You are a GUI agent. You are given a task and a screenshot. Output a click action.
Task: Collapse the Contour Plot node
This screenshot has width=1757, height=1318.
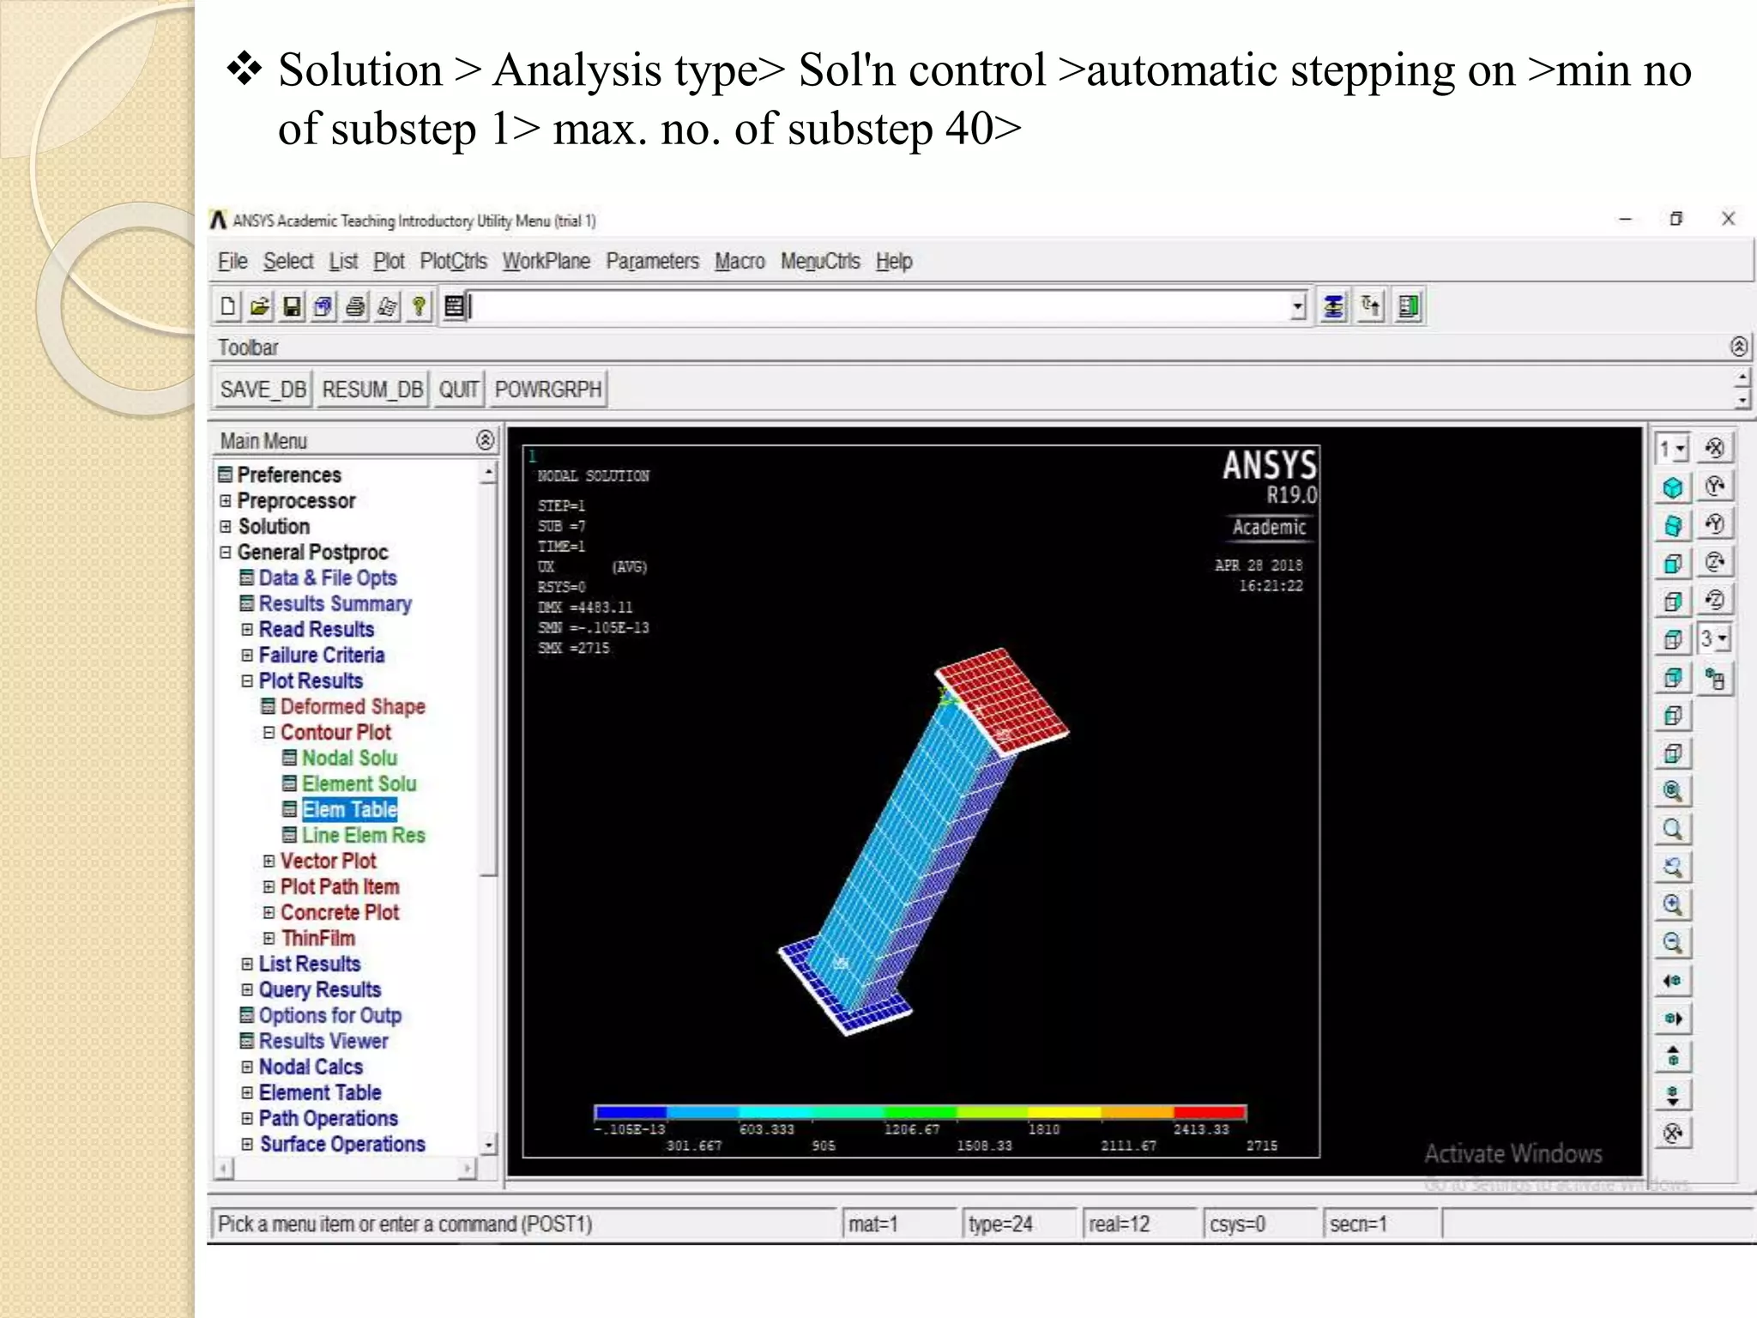(x=269, y=732)
